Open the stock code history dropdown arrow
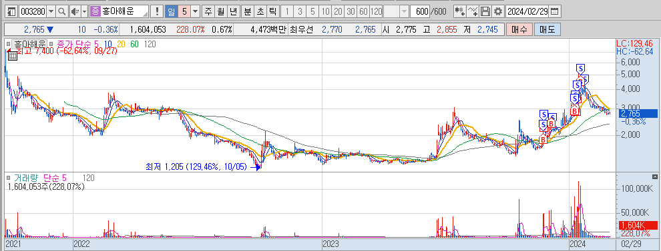The width and height of the screenshot is (661, 251). pos(51,11)
